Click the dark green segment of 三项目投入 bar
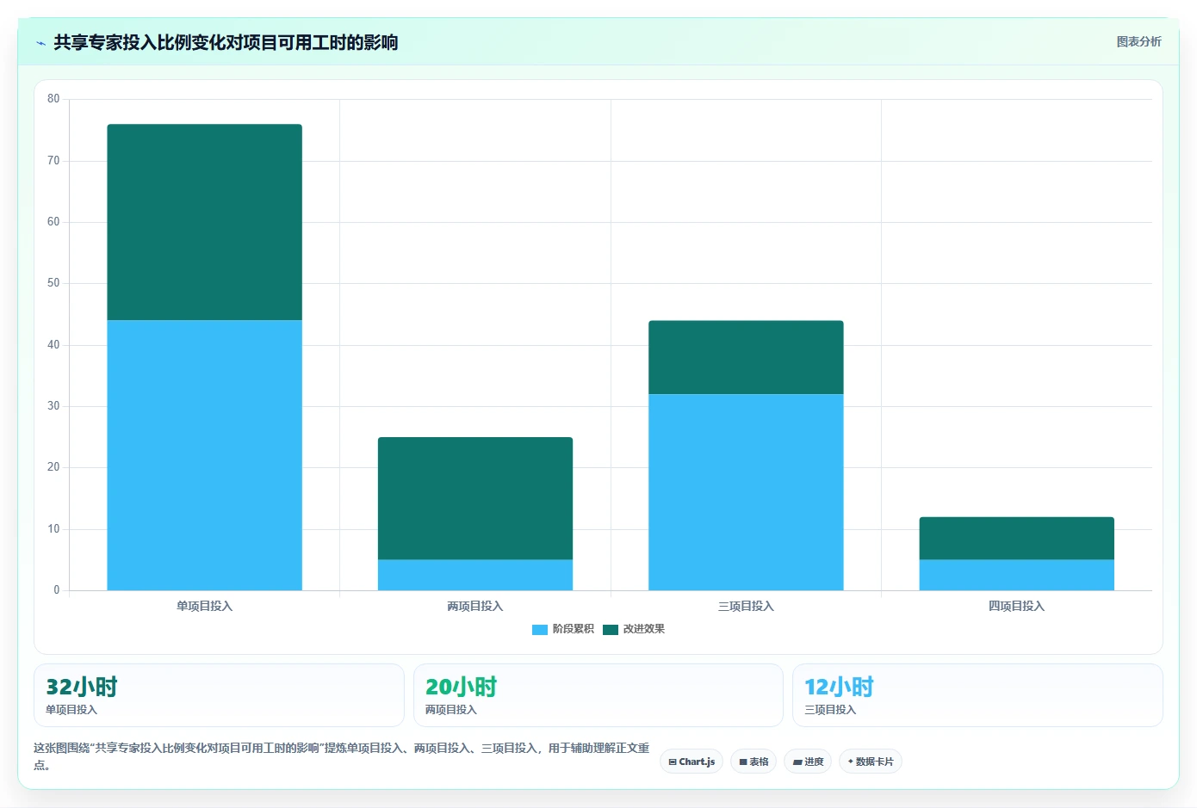 746,357
